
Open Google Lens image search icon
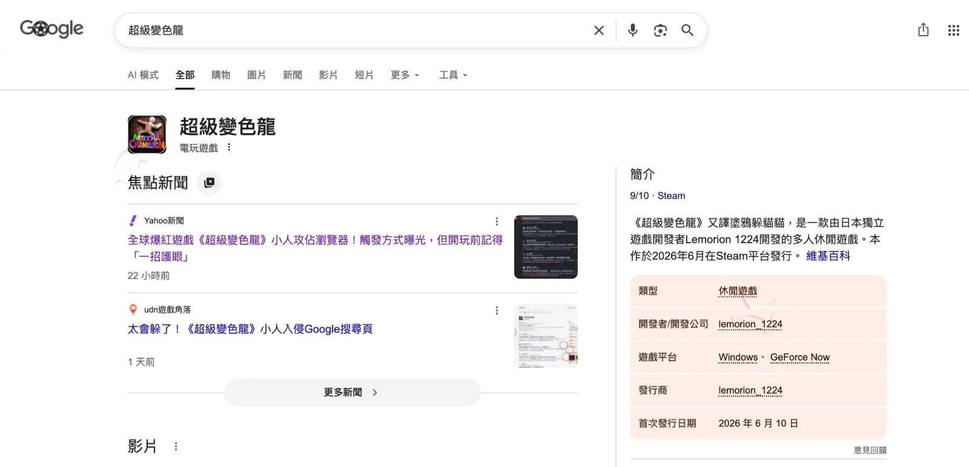pyautogui.click(x=660, y=30)
